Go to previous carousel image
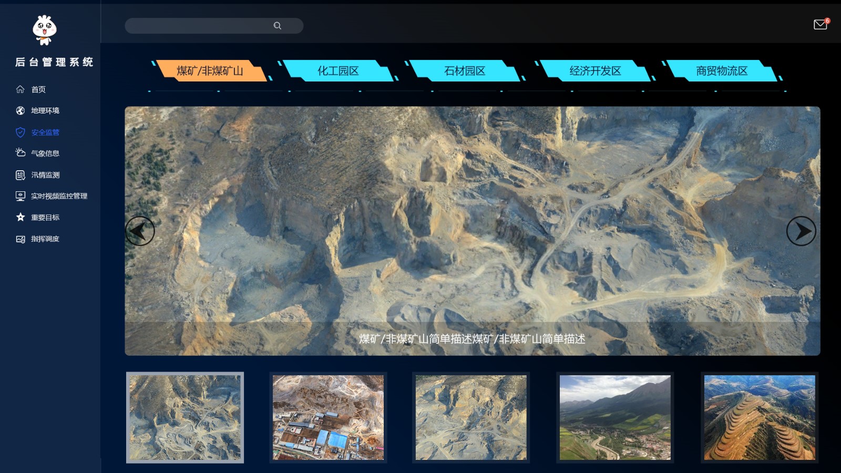 [x=140, y=231]
